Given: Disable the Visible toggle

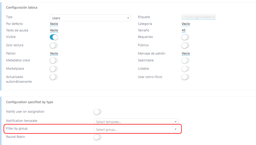Looking at the screenshot, I should 54,37.
